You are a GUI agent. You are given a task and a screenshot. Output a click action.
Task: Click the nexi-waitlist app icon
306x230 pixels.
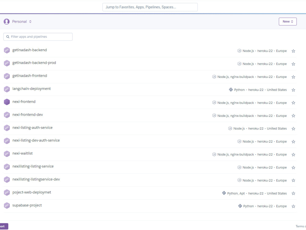(x=7, y=154)
